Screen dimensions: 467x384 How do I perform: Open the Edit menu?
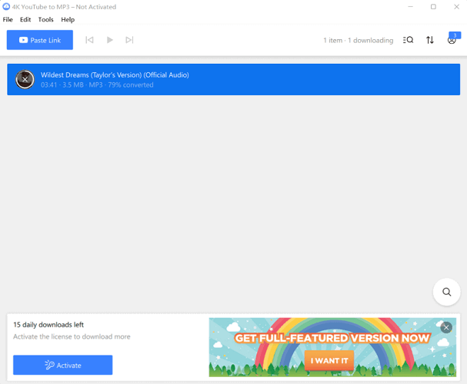[25, 20]
